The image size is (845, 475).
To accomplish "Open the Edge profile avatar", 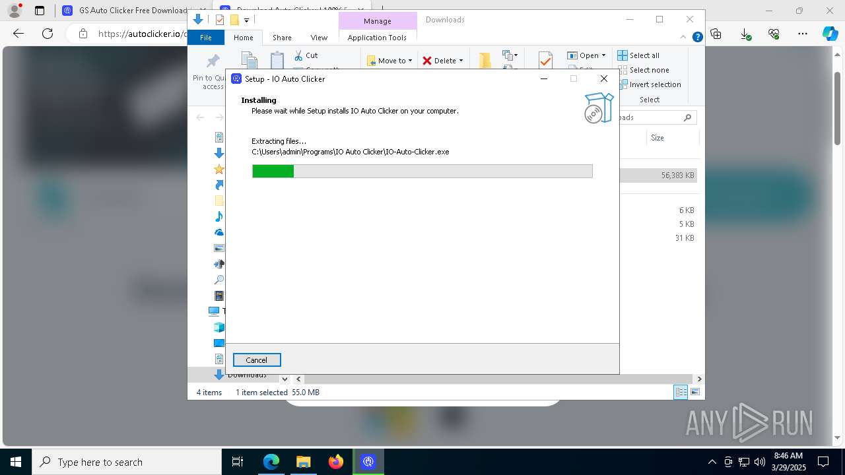I will [x=15, y=11].
